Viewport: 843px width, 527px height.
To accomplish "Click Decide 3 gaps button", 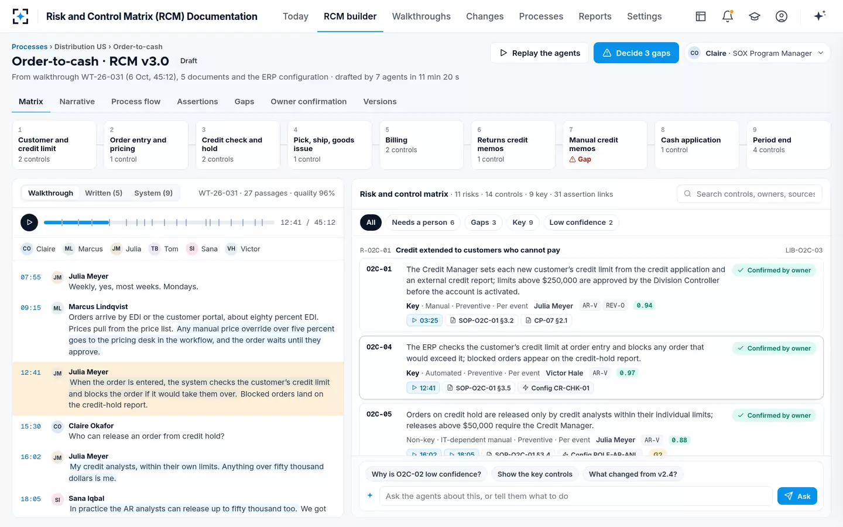I will [636, 53].
